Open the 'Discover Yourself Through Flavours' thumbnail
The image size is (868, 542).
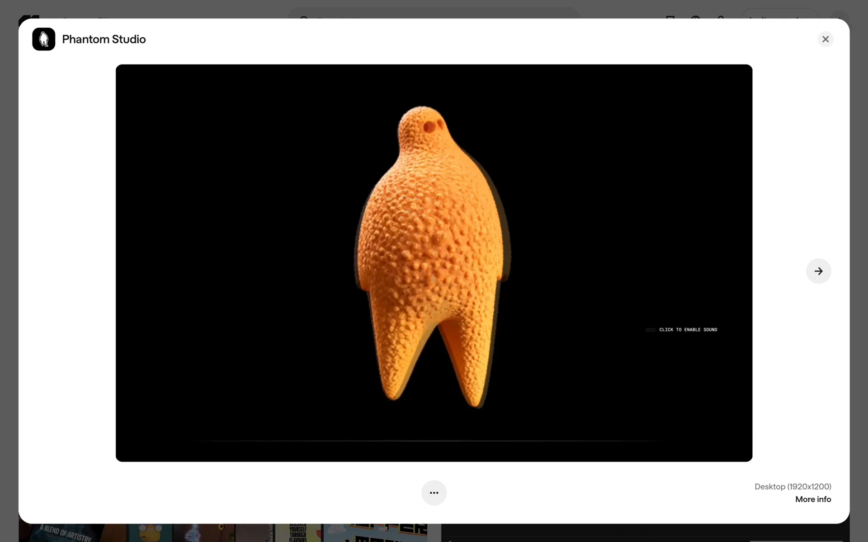(298, 533)
